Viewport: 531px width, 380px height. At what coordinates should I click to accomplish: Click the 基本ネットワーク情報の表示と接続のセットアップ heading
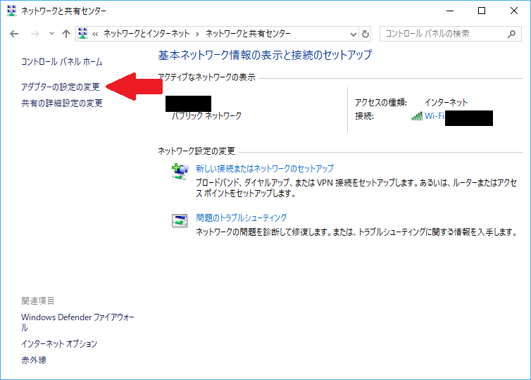tap(265, 55)
